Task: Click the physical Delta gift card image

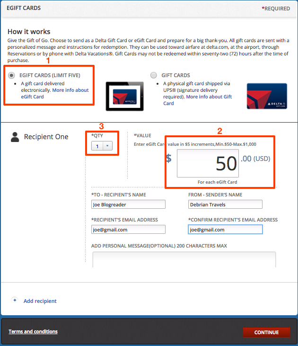Action: tap(267, 96)
